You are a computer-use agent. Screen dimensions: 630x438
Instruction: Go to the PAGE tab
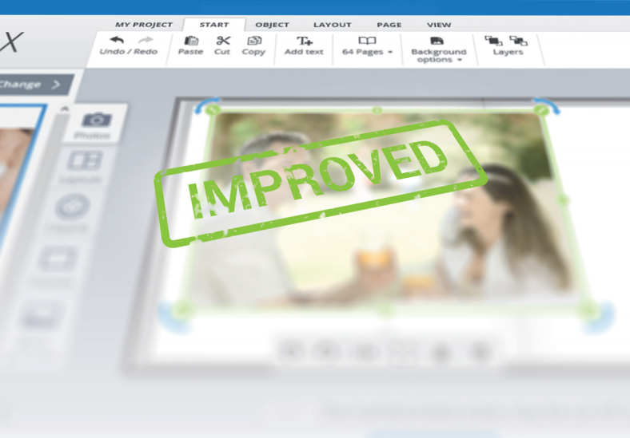(389, 25)
